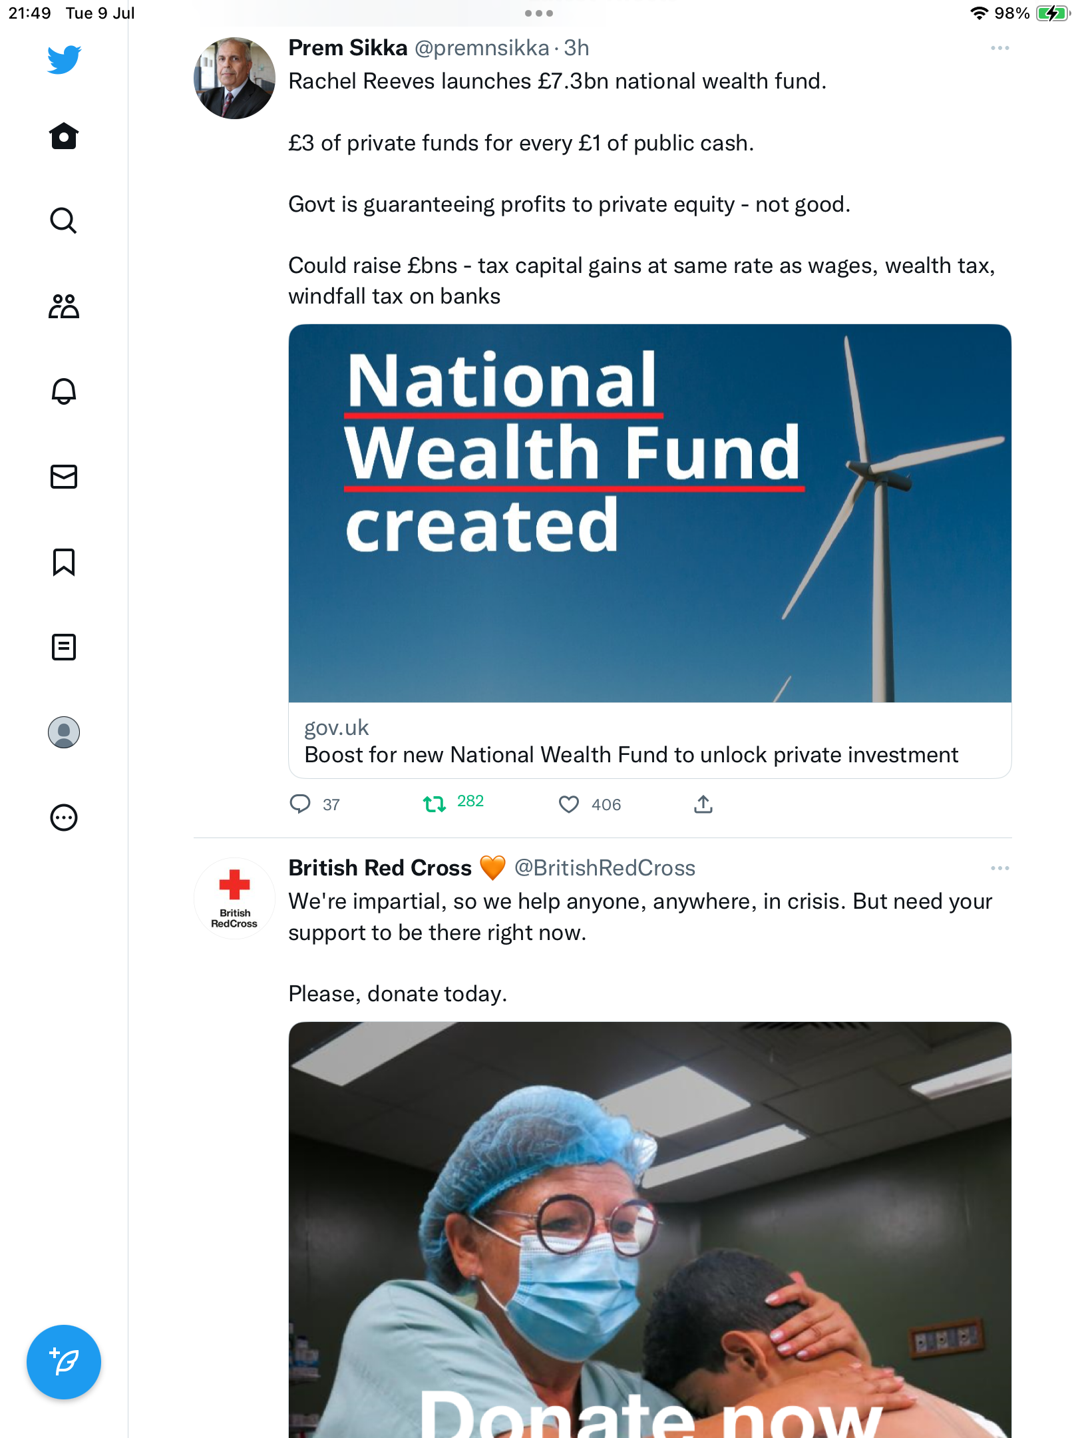Tap the Twitter bird logo
This screenshot has height=1438, width=1078.
tap(64, 60)
